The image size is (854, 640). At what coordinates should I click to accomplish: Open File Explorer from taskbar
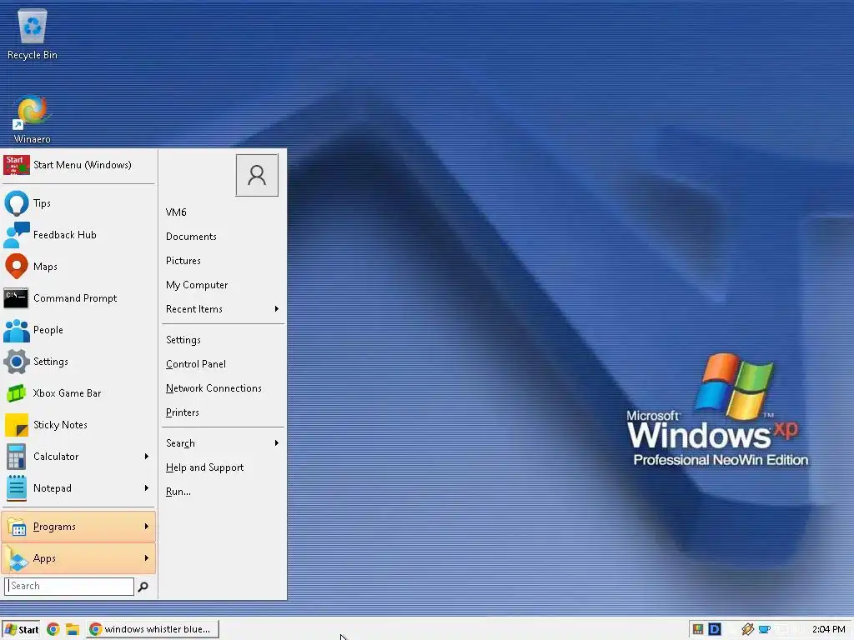click(x=73, y=629)
